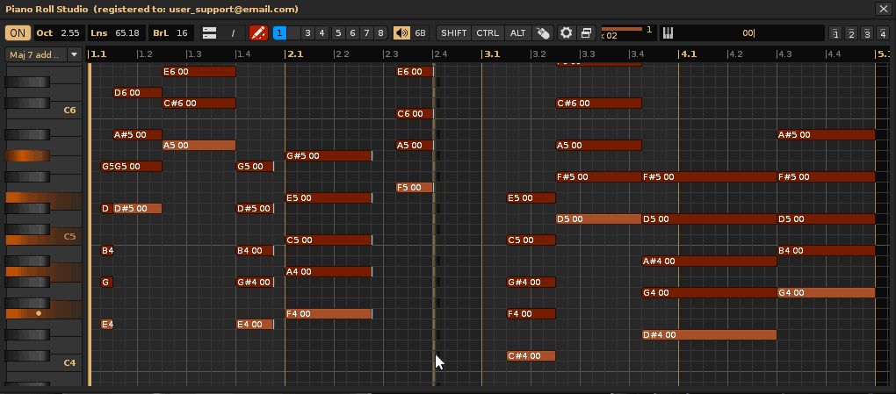Toggle the SHIFT modifier button
This screenshot has height=394, width=896.
pos(454,33)
